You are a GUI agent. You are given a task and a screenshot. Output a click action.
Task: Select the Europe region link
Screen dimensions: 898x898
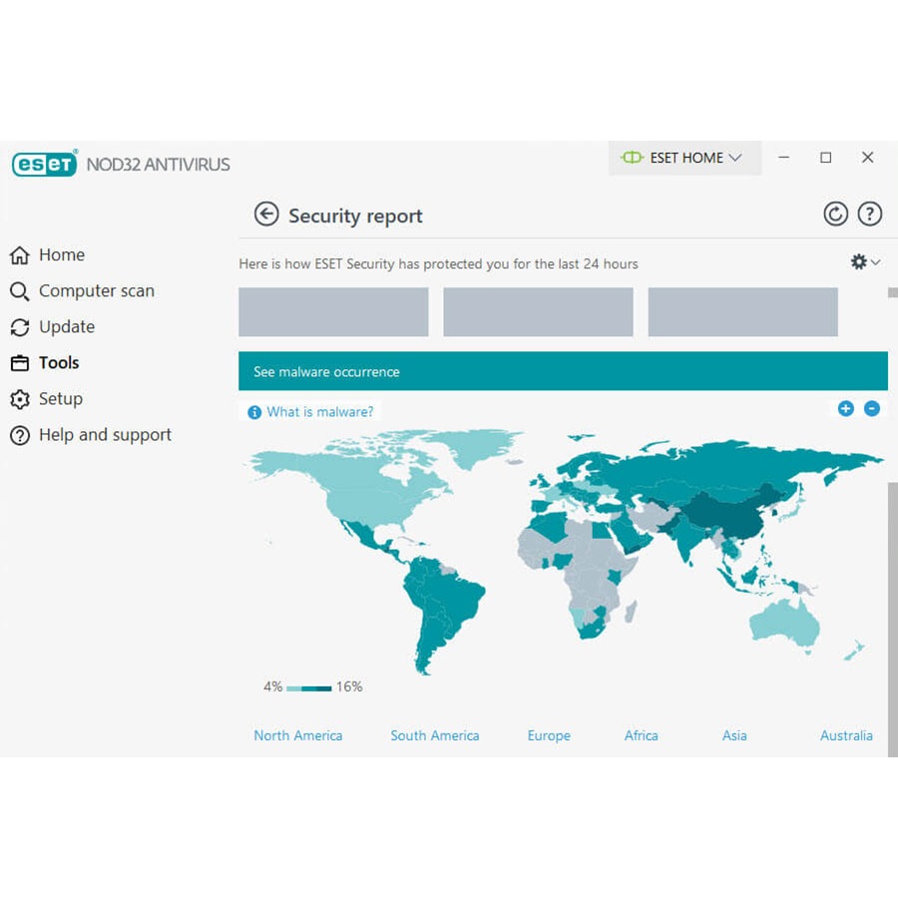click(x=549, y=736)
